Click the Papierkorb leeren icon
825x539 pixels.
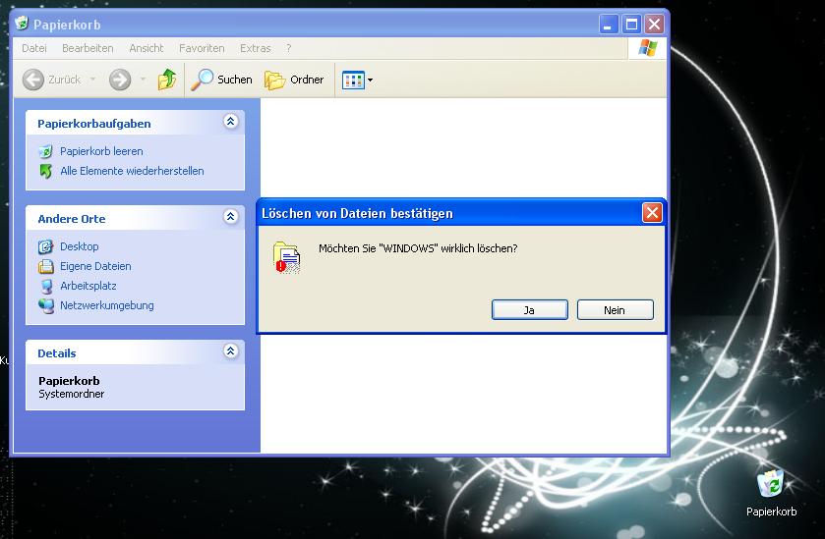point(45,151)
